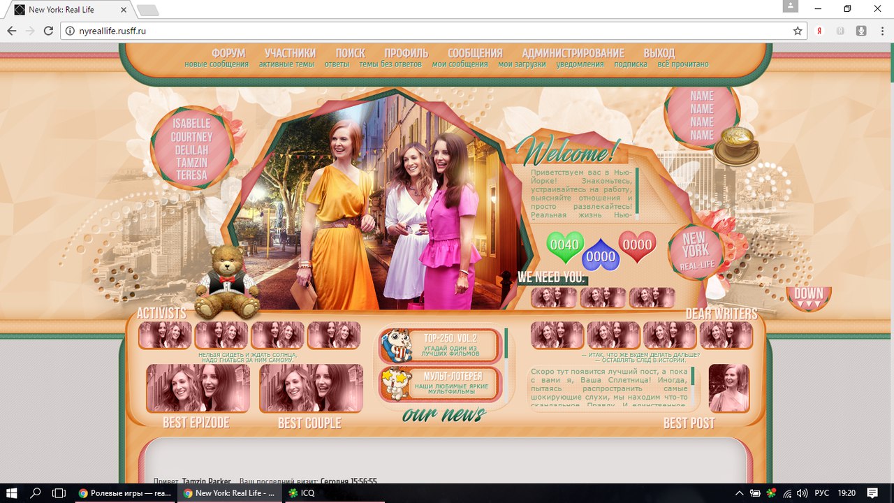Screen dimensions: 894x503
Task: Open the Chrome three-dot menu
Action: coord(881,31)
